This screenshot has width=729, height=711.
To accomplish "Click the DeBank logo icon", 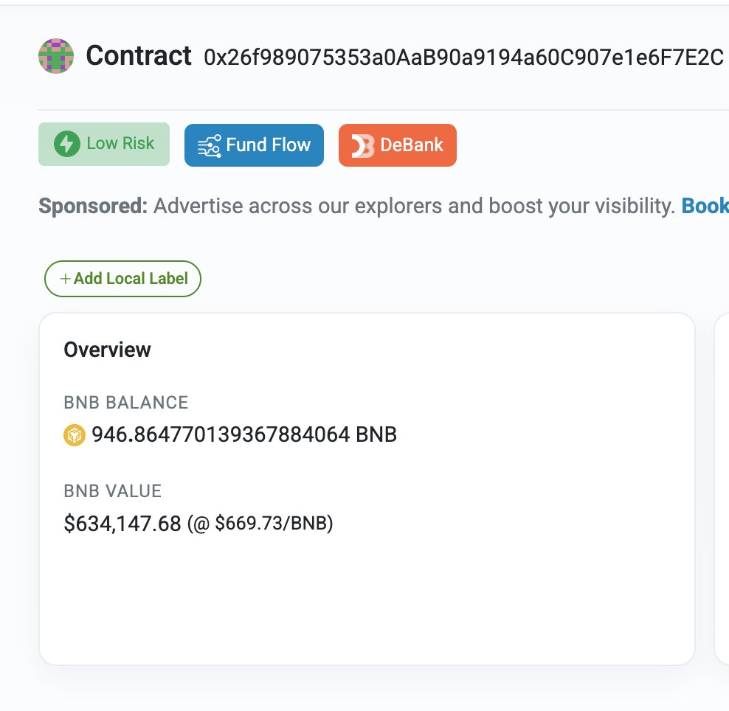I will [x=362, y=146].
